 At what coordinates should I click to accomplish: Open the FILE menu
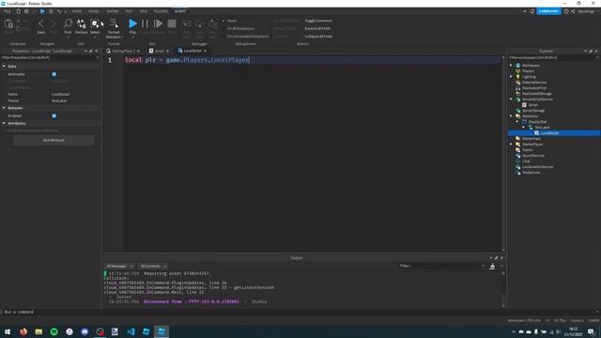tap(8, 11)
